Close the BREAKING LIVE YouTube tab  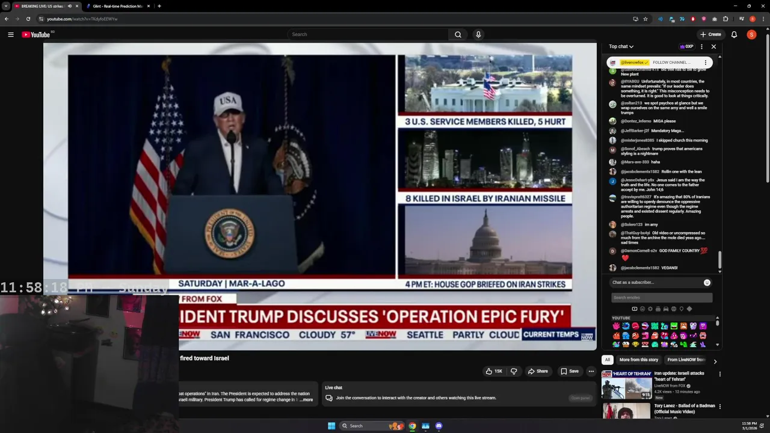point(76,6)
